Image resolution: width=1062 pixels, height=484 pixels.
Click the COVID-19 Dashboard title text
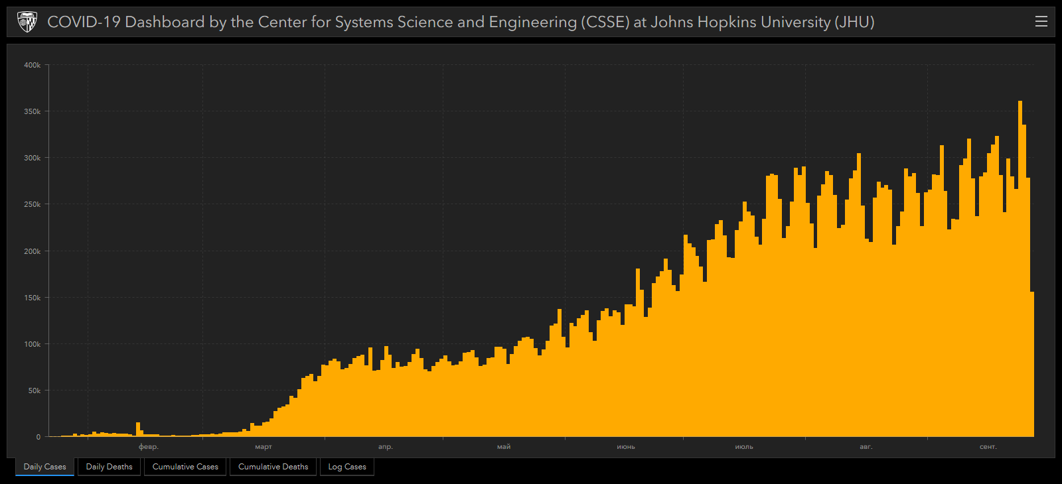461,22
